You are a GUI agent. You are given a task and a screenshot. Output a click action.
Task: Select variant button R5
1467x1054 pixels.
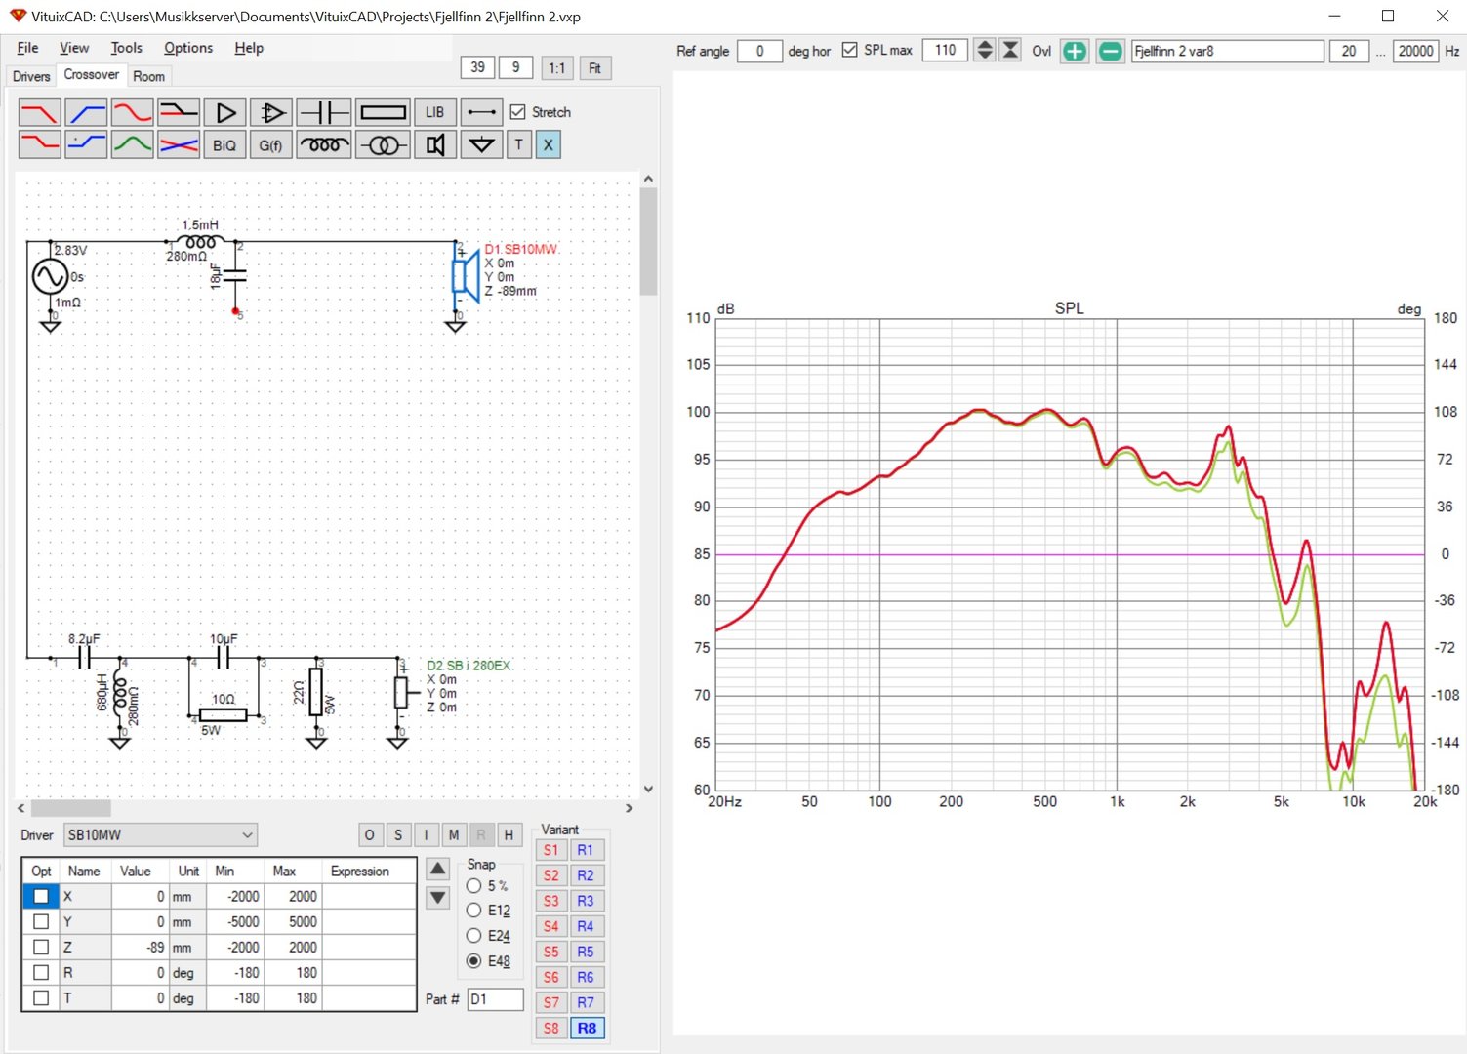click(586, 952)
